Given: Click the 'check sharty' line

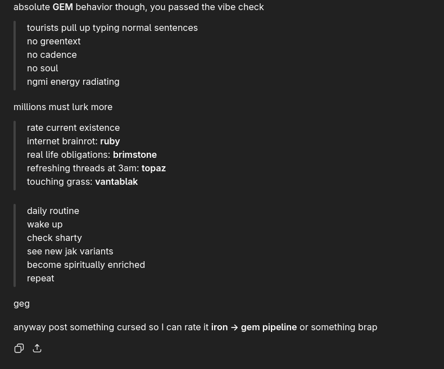Looking at the screenshot, I should pos(54,238).
